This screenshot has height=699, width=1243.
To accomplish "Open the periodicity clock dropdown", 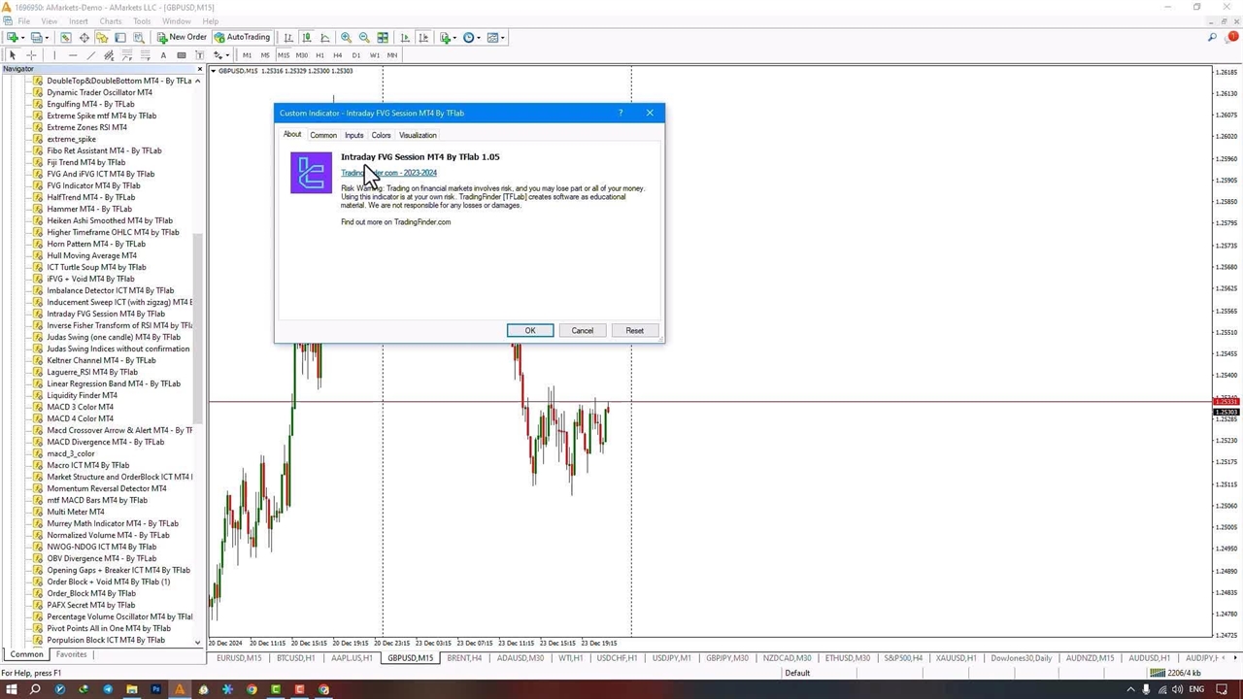I will [471, 38].
